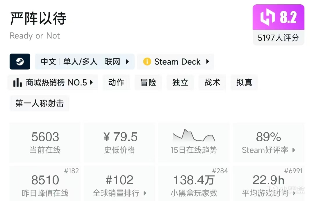
Task: Click the 史低价格 ¥79.5 card
Action: click(119, 142)
